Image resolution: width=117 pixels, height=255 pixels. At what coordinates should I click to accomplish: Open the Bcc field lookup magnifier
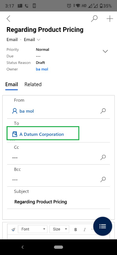point(103,179)
